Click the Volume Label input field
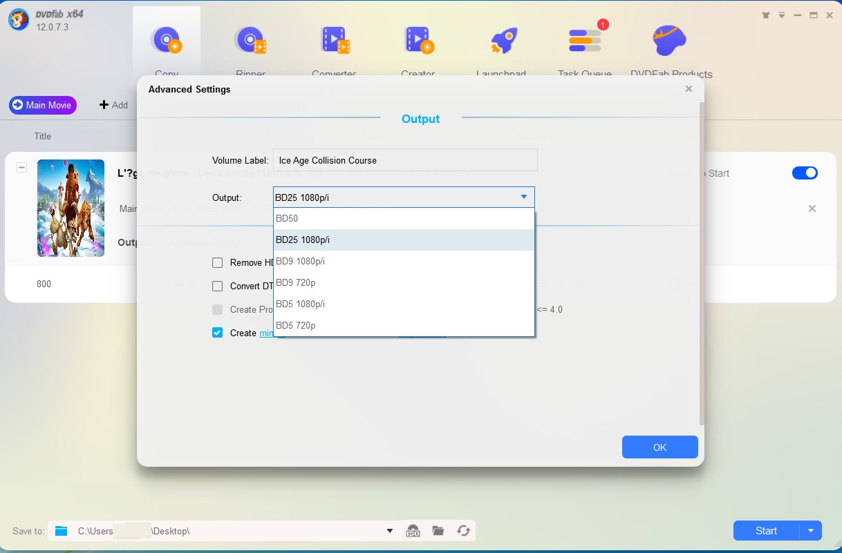Screen dimensions: 842x553 [x=405, y=160]
